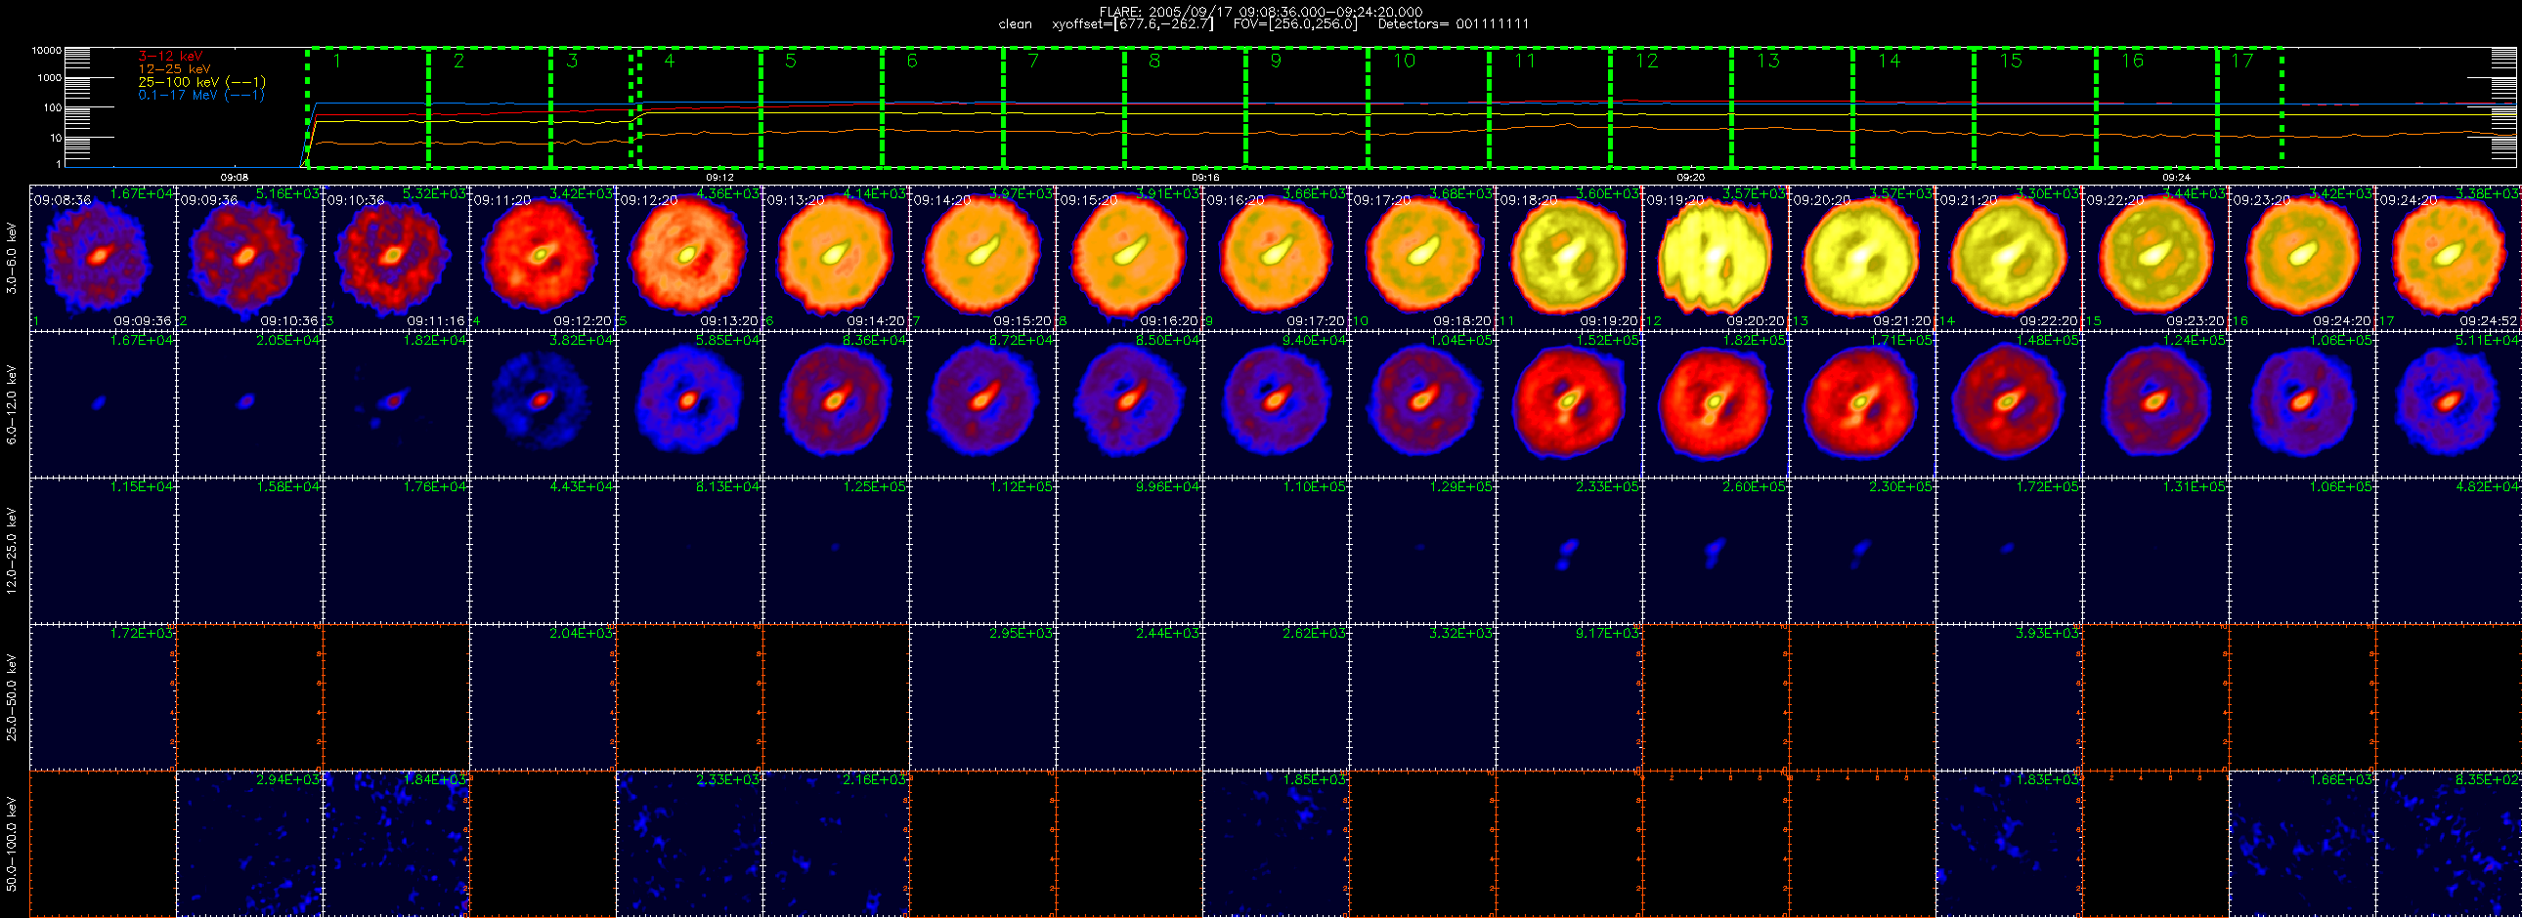Select interval 10 marker in the light curve
This screenshot has width=2522, height=918.
coord(1404,61)
